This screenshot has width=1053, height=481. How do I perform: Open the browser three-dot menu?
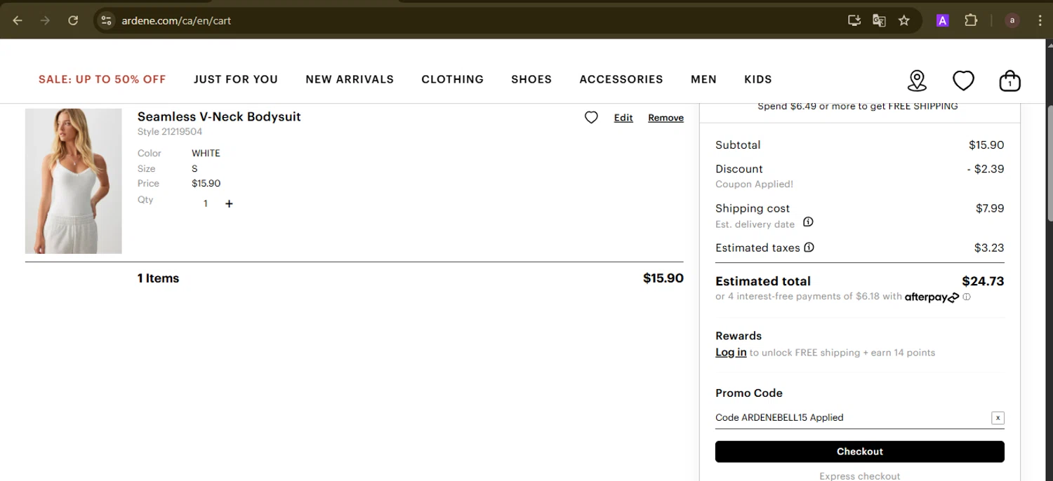tap(1039, 20)
